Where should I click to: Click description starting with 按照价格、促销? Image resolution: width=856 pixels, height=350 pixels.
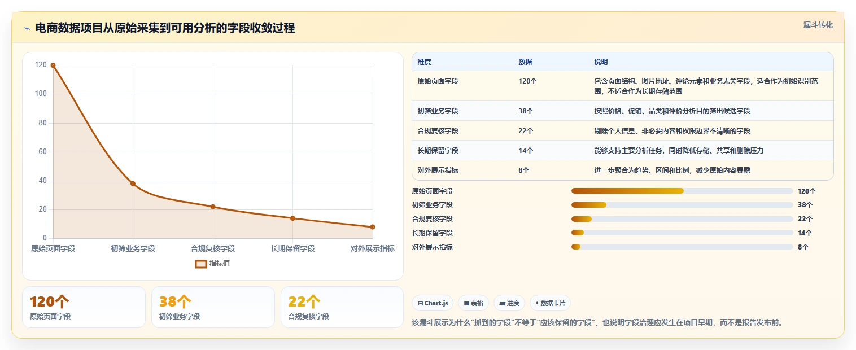(672, 111)
